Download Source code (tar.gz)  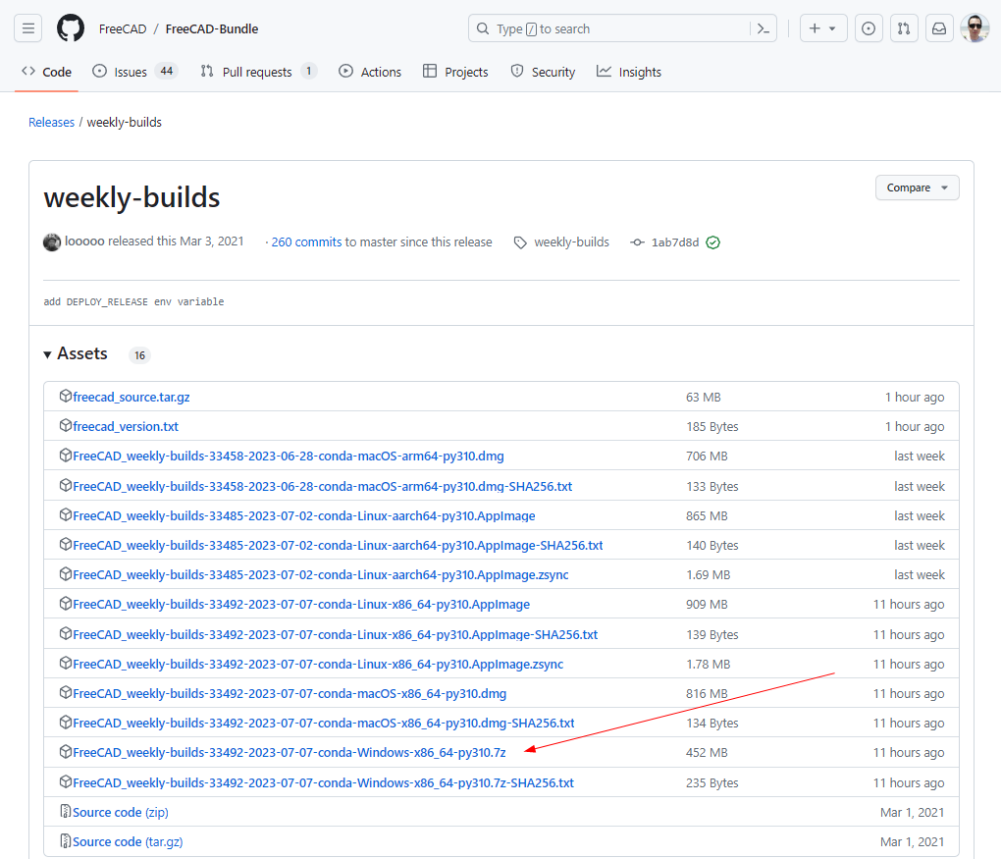(128, 841)
